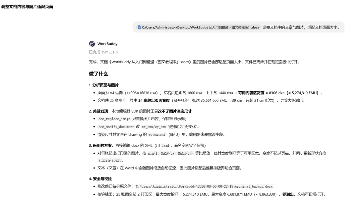Click the completion summary sentence starting 完成。文档
Screen dimensions: 358x201
pos(194,62)
